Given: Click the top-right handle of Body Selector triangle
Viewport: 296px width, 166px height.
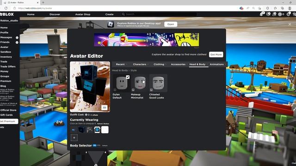Looking at the screenshot, I should 105,152.
